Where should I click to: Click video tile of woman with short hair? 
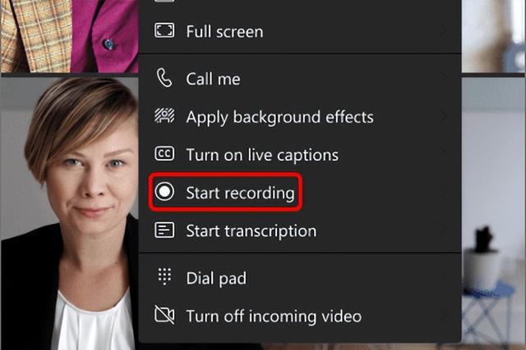click(69, 213)
